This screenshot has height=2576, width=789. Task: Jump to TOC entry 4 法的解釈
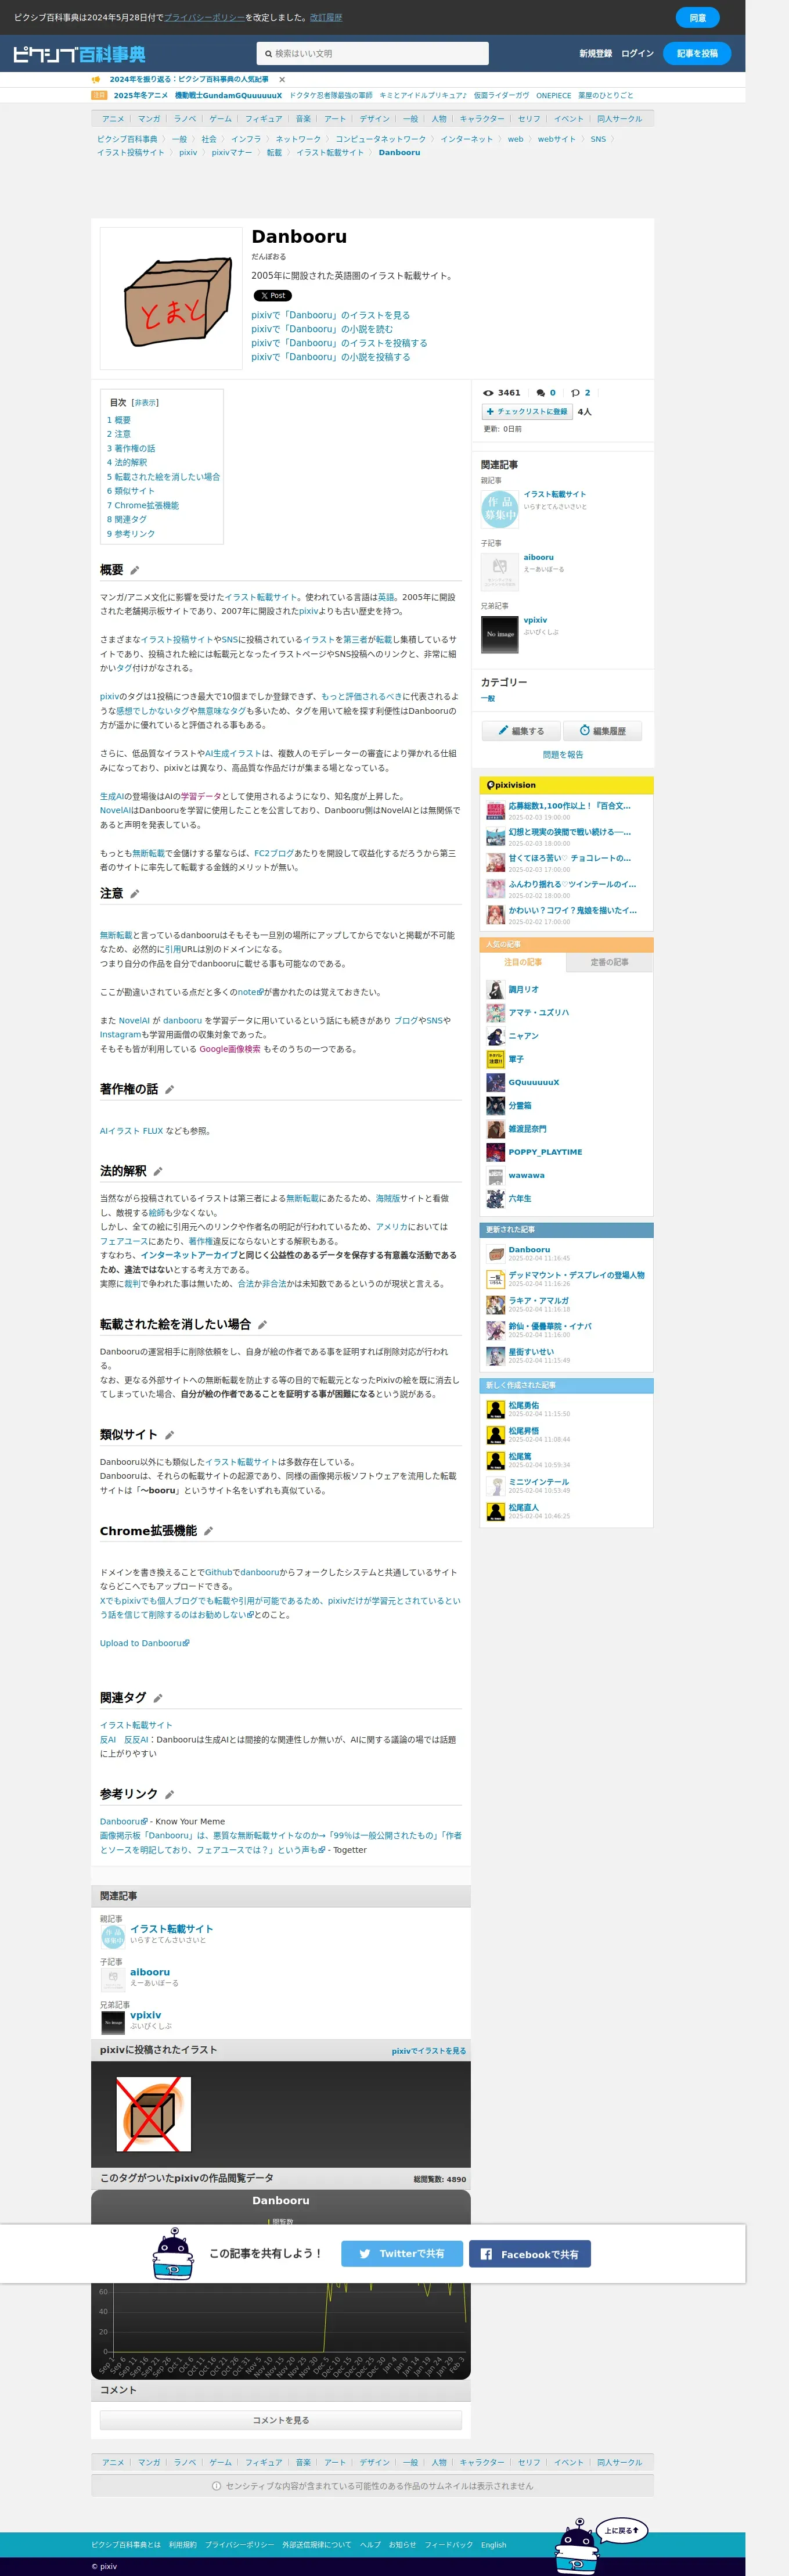[x=127, y=463]
